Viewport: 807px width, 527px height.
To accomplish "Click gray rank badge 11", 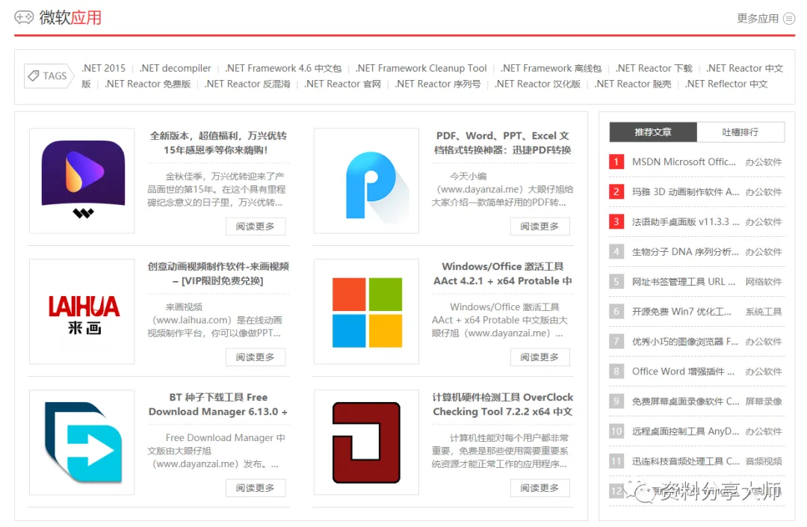I will (x=616, y=460).
